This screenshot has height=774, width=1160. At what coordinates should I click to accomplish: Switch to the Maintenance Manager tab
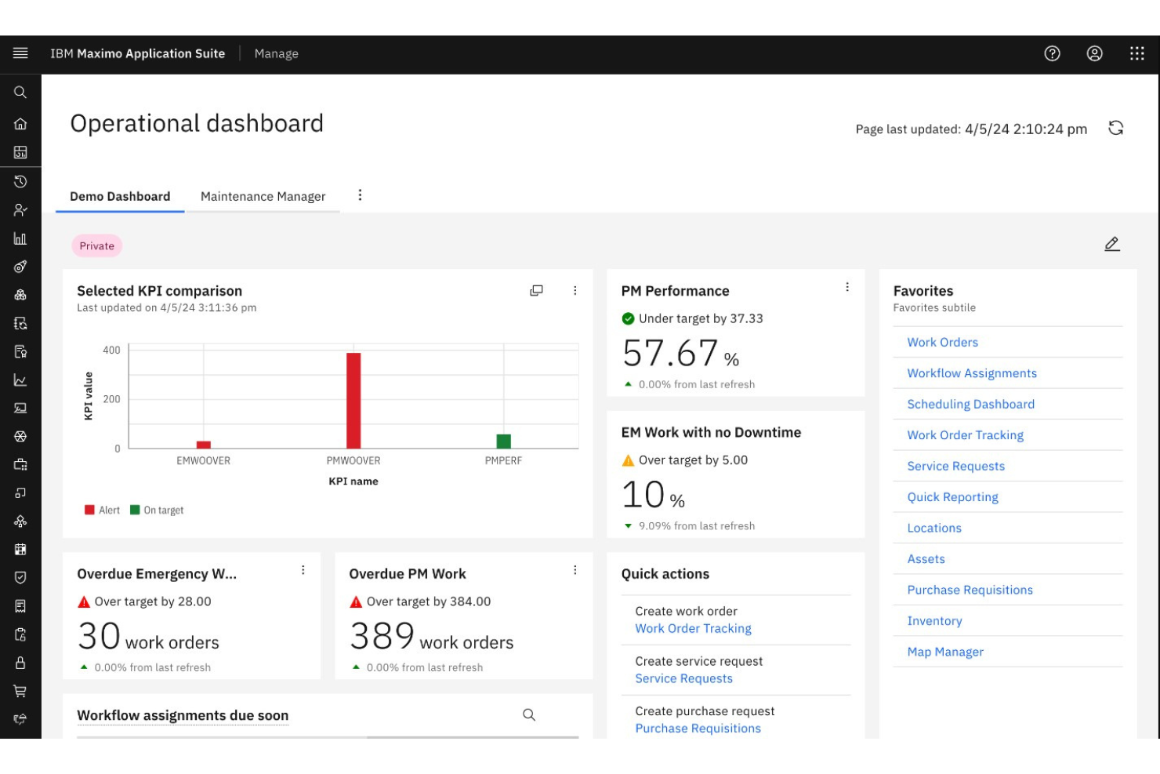[x=263, y=196]
